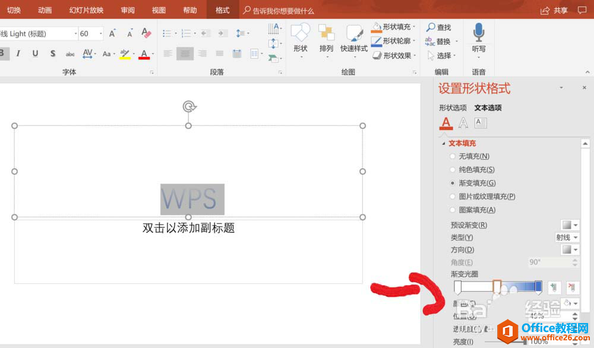
Task: Select 图片或纹理填充 fill option
Action: coord(453,197)
